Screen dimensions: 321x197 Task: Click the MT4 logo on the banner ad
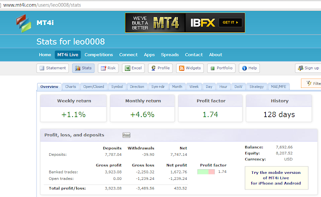pos(166,23)
